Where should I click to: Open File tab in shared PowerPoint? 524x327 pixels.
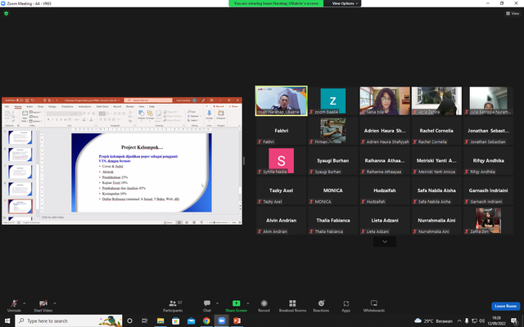click(7, 106)
